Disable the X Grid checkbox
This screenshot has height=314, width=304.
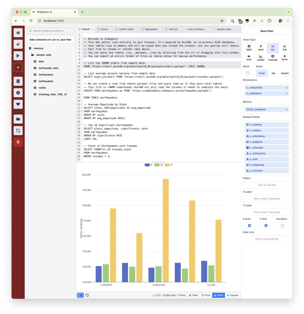(x=250, y=225)
